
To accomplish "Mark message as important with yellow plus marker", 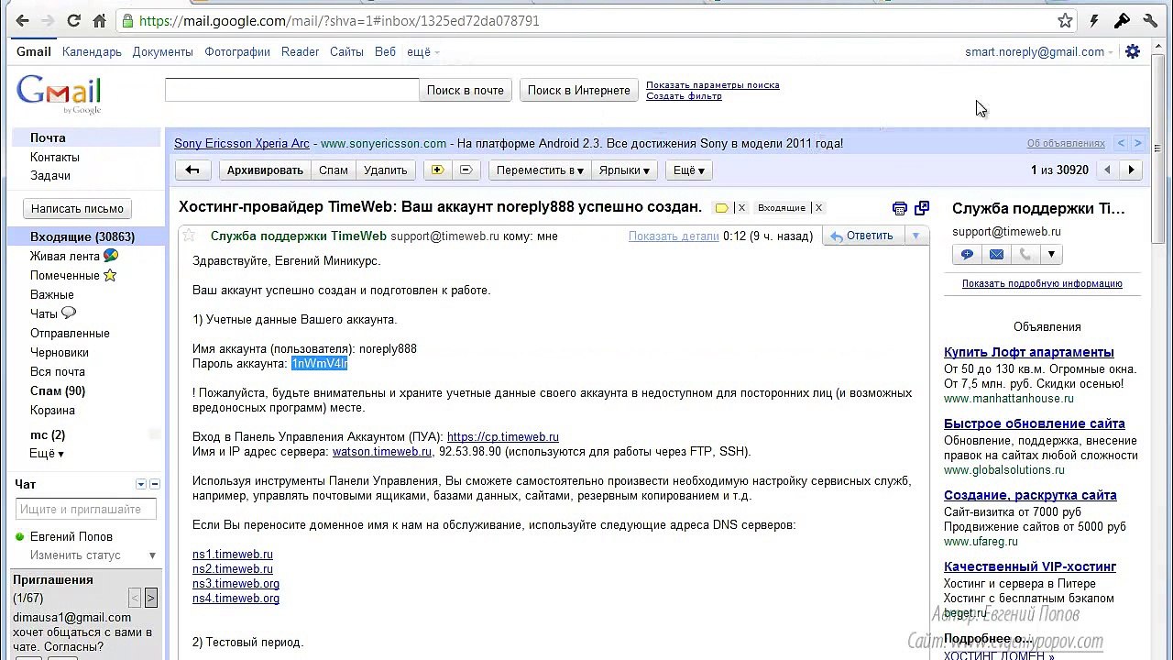I will tap(437, 170).
